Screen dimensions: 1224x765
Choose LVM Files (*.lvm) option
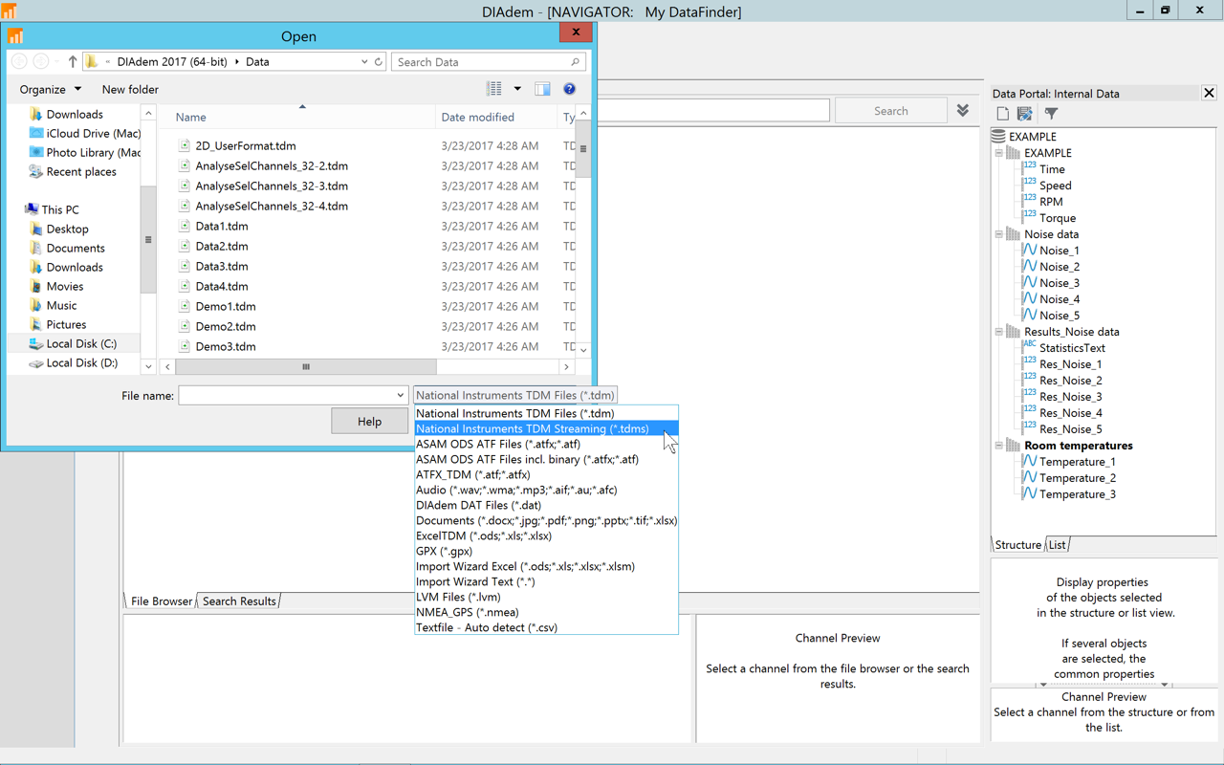click(x=546, y=597)
